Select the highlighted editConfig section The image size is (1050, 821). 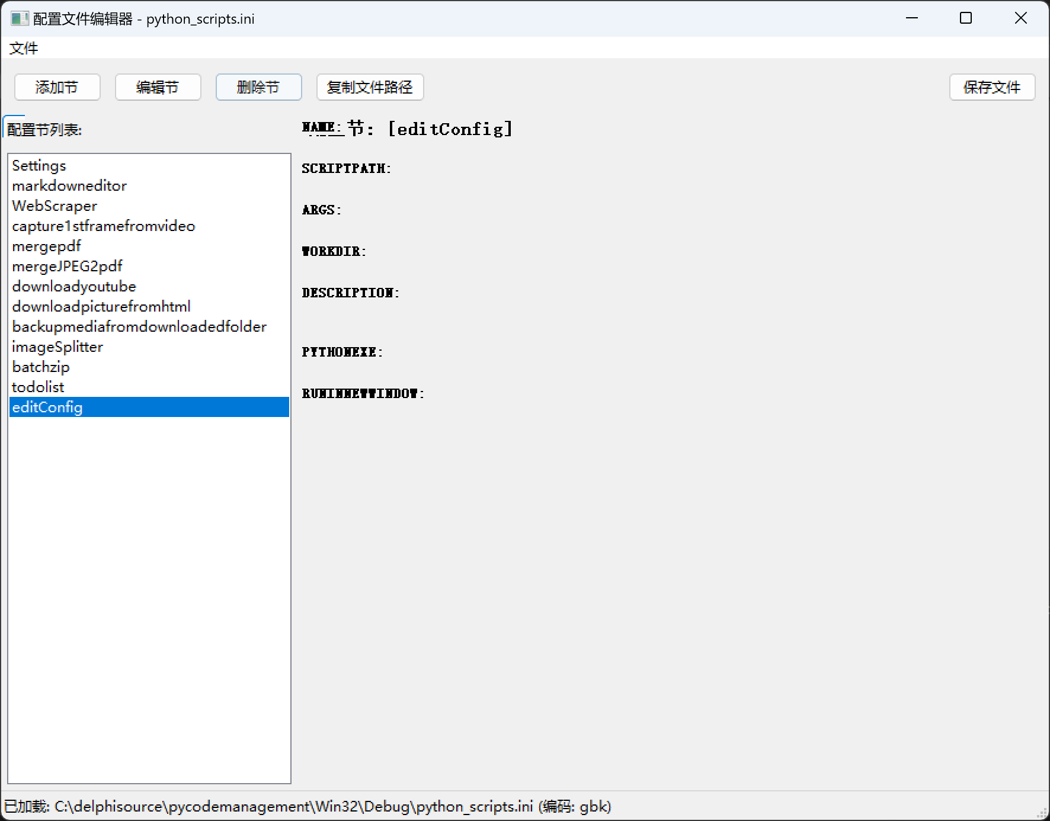coord(149,407)
